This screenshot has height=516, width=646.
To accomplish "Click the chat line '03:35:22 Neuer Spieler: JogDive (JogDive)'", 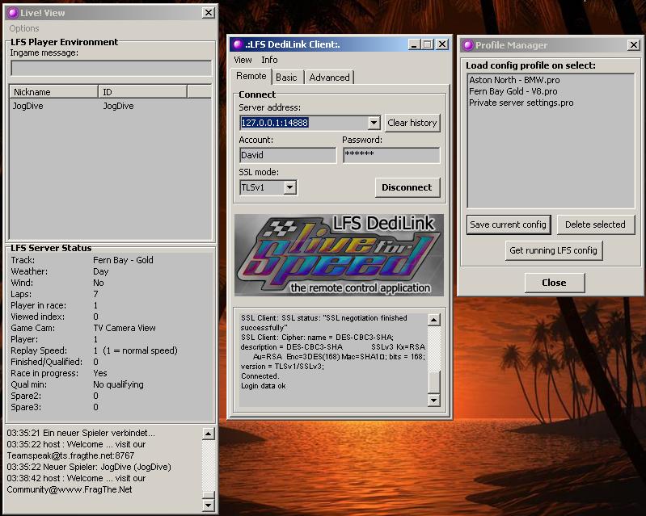I will click(x=89, y=467).
